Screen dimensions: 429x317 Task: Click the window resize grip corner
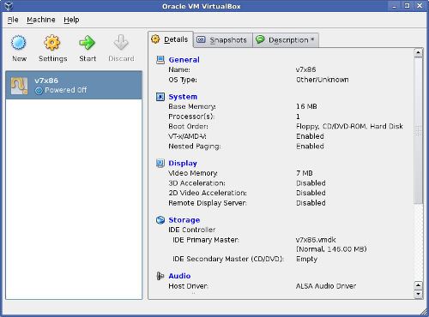click(x=424, y=312)
